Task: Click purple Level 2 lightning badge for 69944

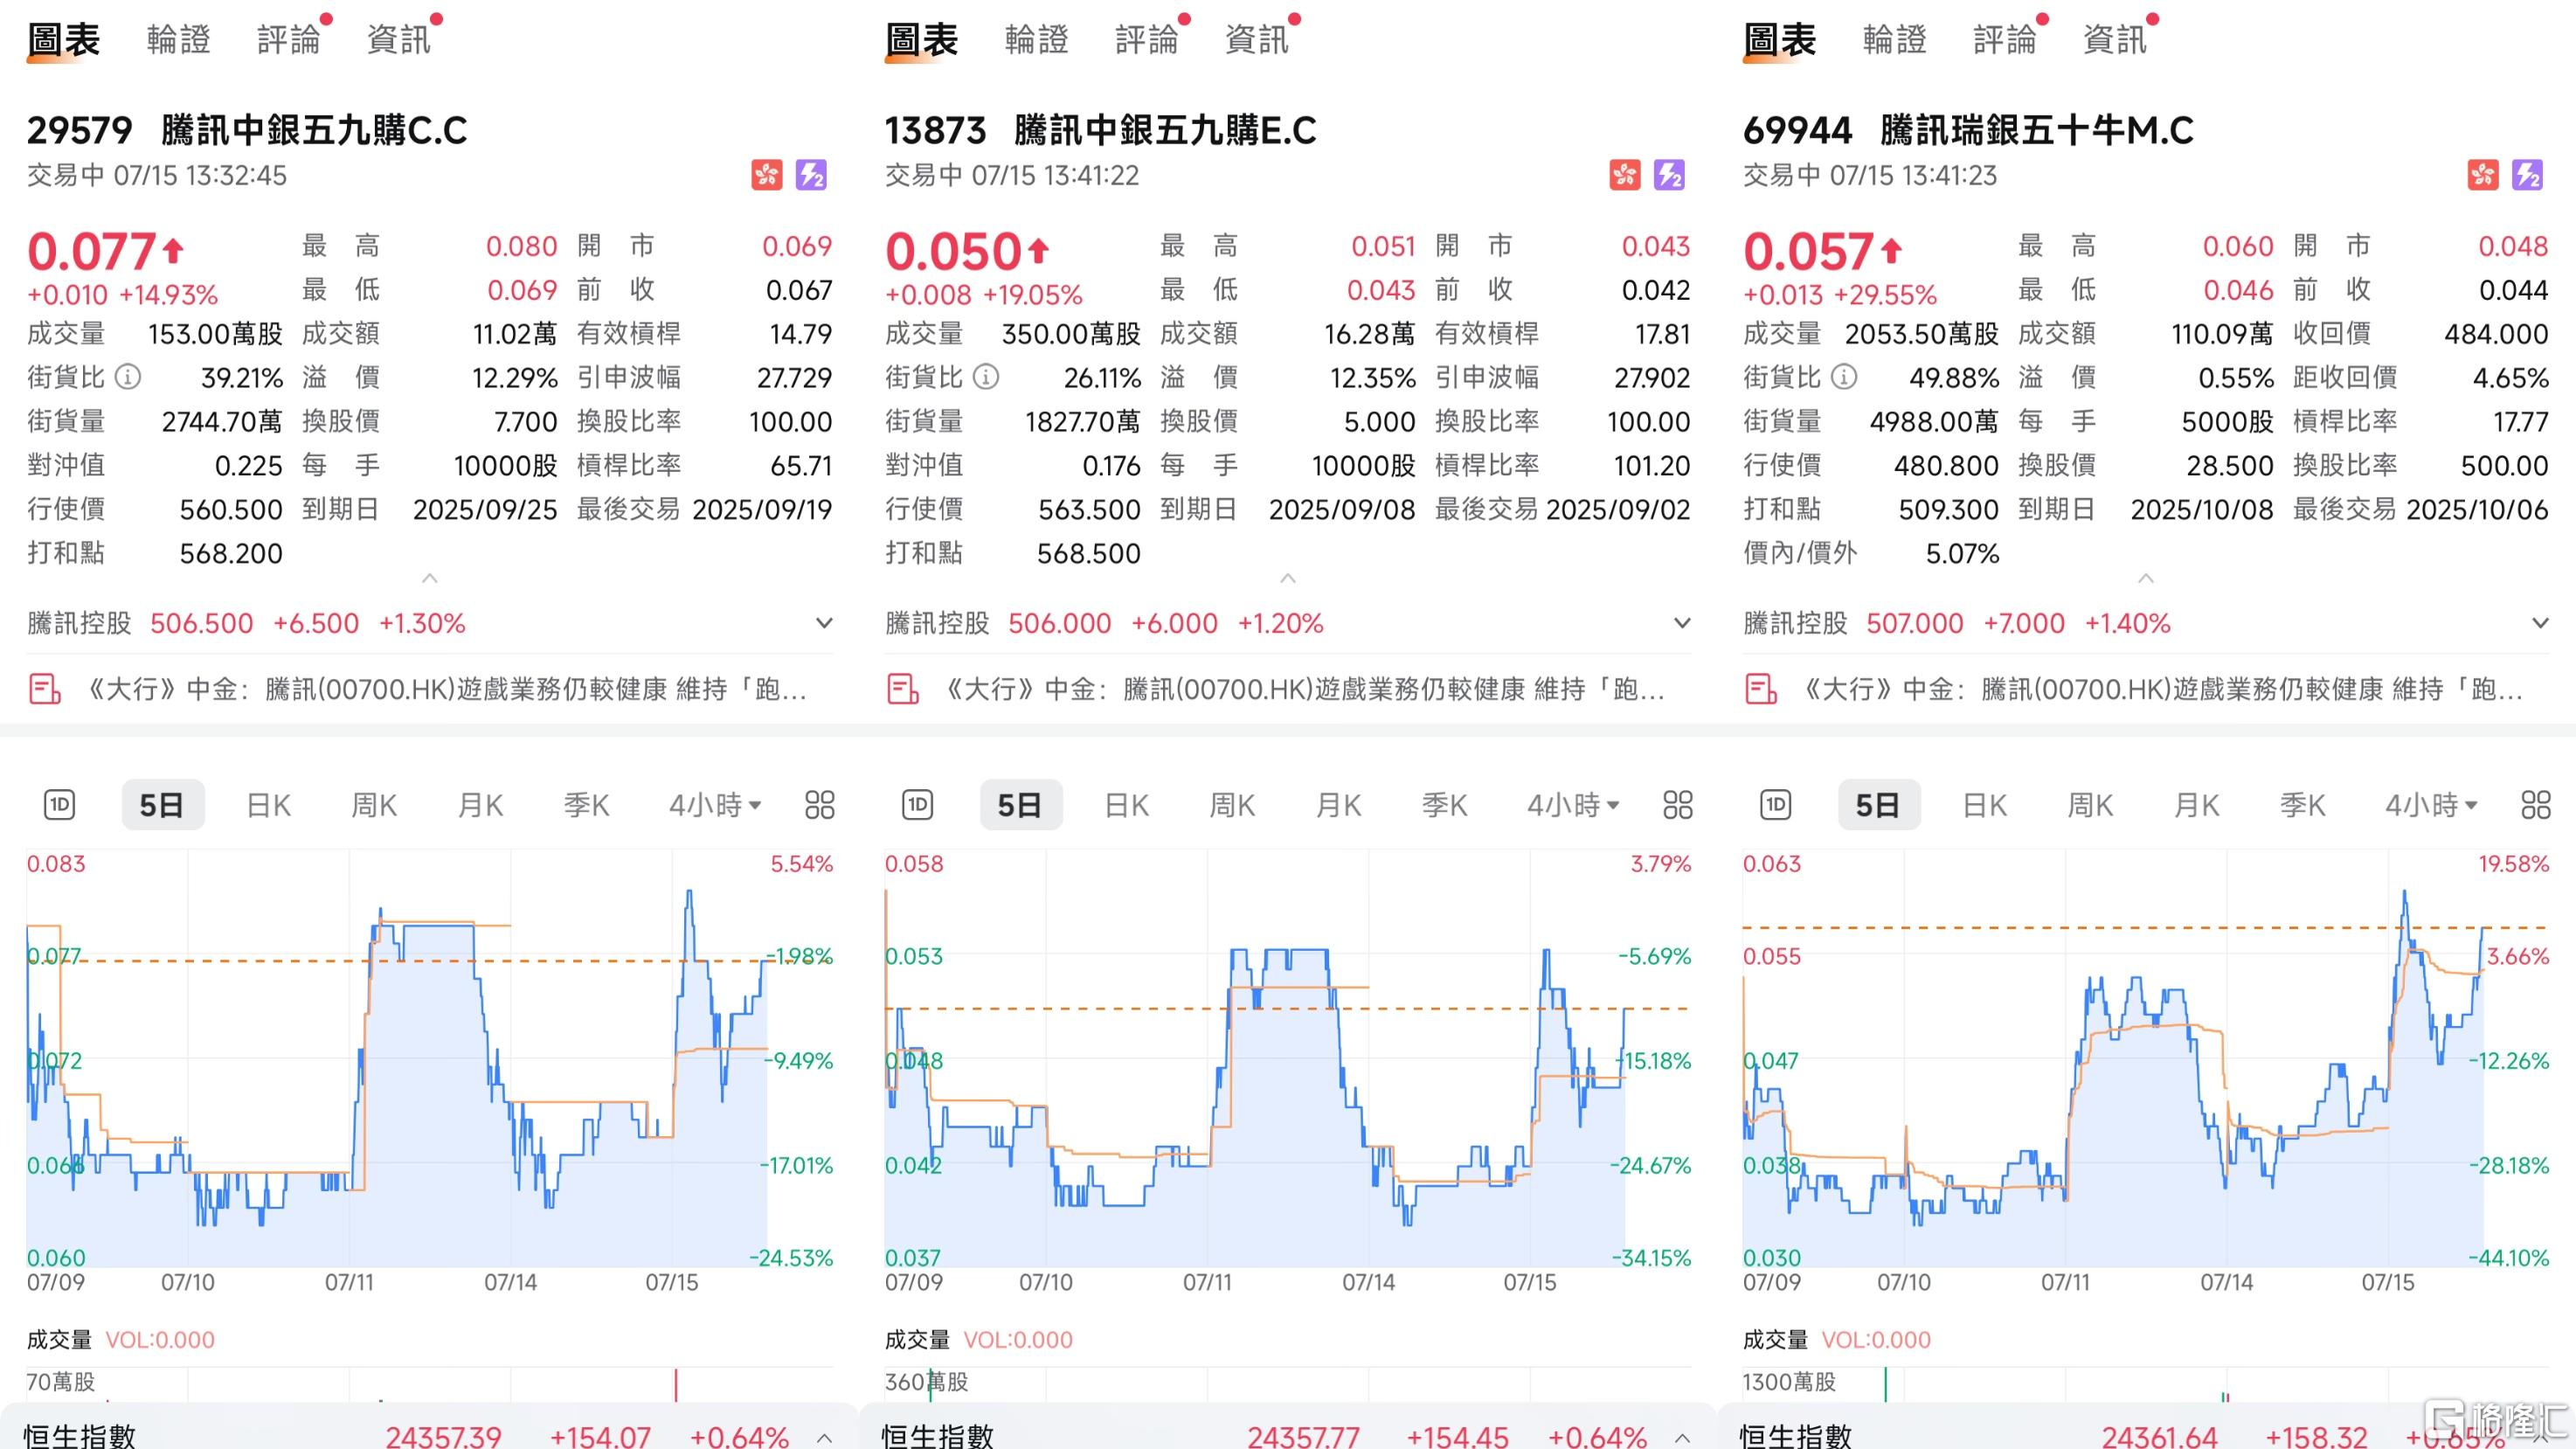Action: point(2527,175)
